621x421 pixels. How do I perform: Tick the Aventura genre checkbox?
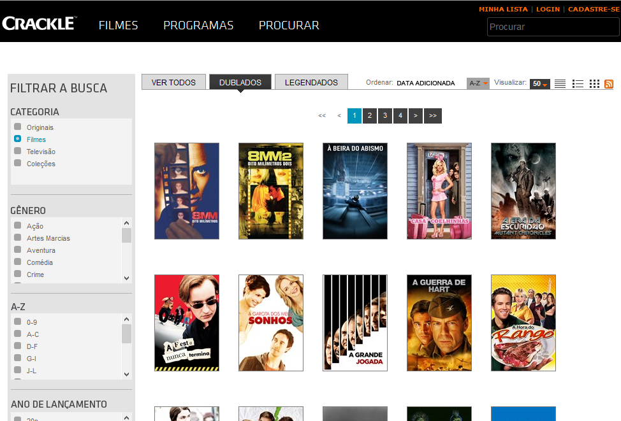[17, 249]
